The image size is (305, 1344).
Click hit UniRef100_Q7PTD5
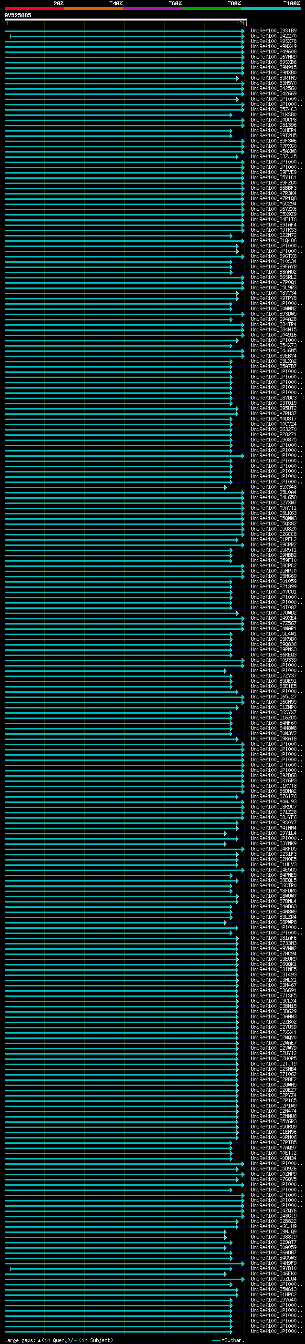pos(274,1142)
